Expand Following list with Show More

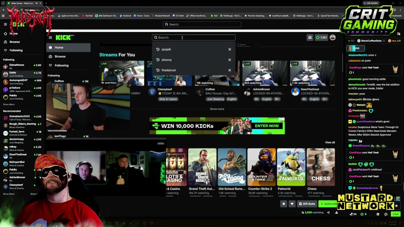pos(9,104)
